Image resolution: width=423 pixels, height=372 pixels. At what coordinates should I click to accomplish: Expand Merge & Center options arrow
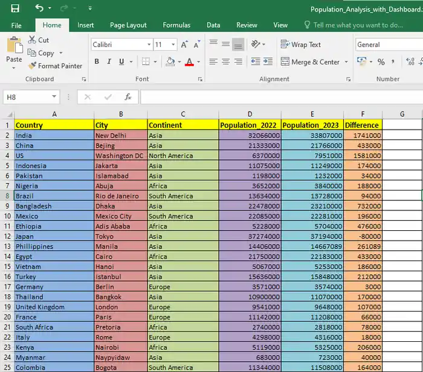pos(346,62)
